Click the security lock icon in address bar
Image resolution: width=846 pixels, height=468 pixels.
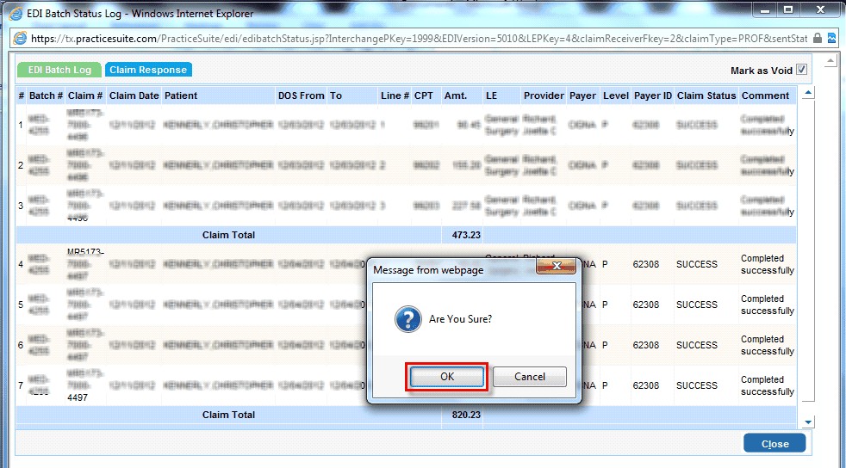(x=818, y=39)
